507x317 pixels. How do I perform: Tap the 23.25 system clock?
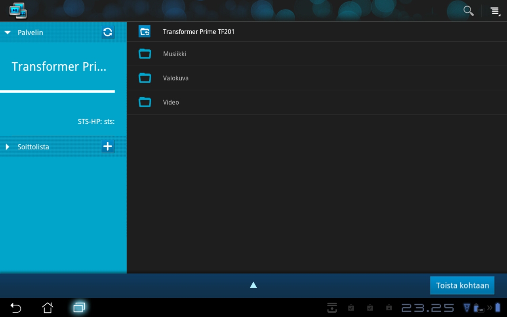pyautogui.click(x=428, y=308)
